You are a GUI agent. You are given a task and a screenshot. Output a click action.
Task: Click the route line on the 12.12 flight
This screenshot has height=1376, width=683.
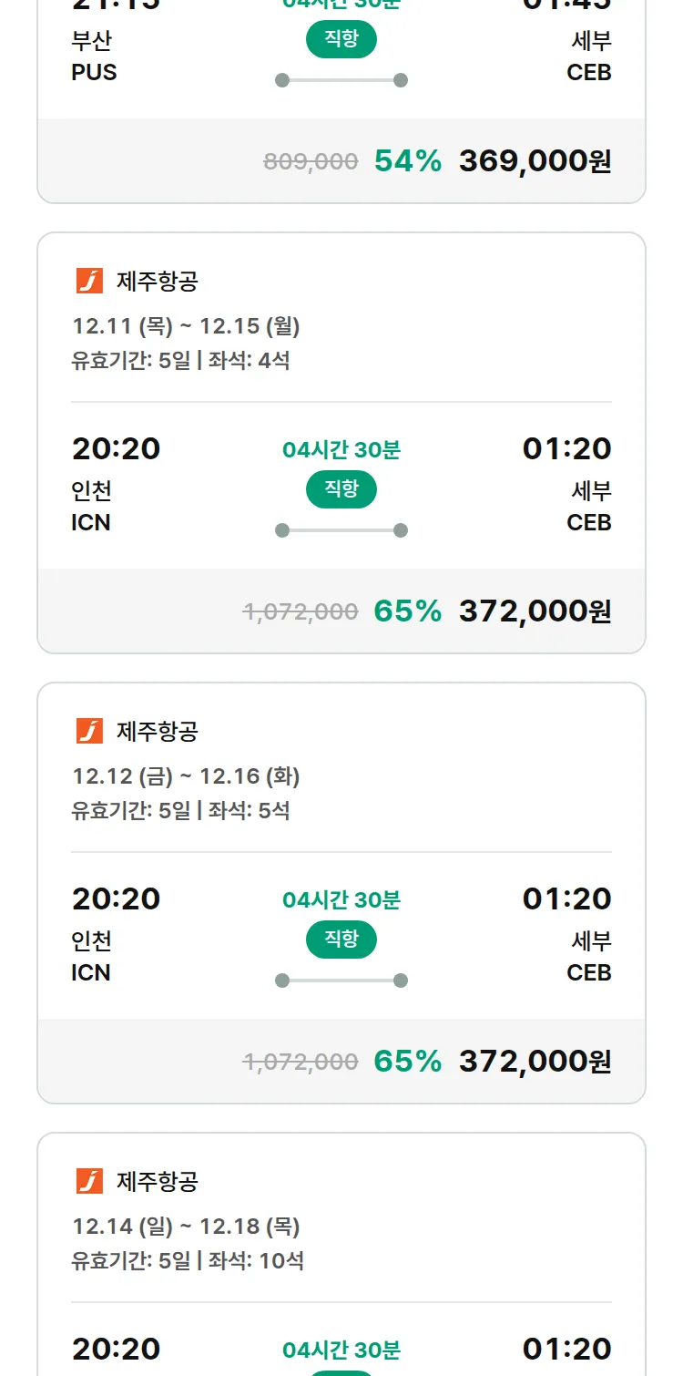341,981
